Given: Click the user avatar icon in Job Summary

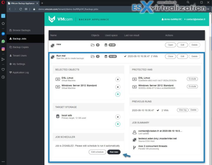Looking at the screenshot, I should (134, 132).
